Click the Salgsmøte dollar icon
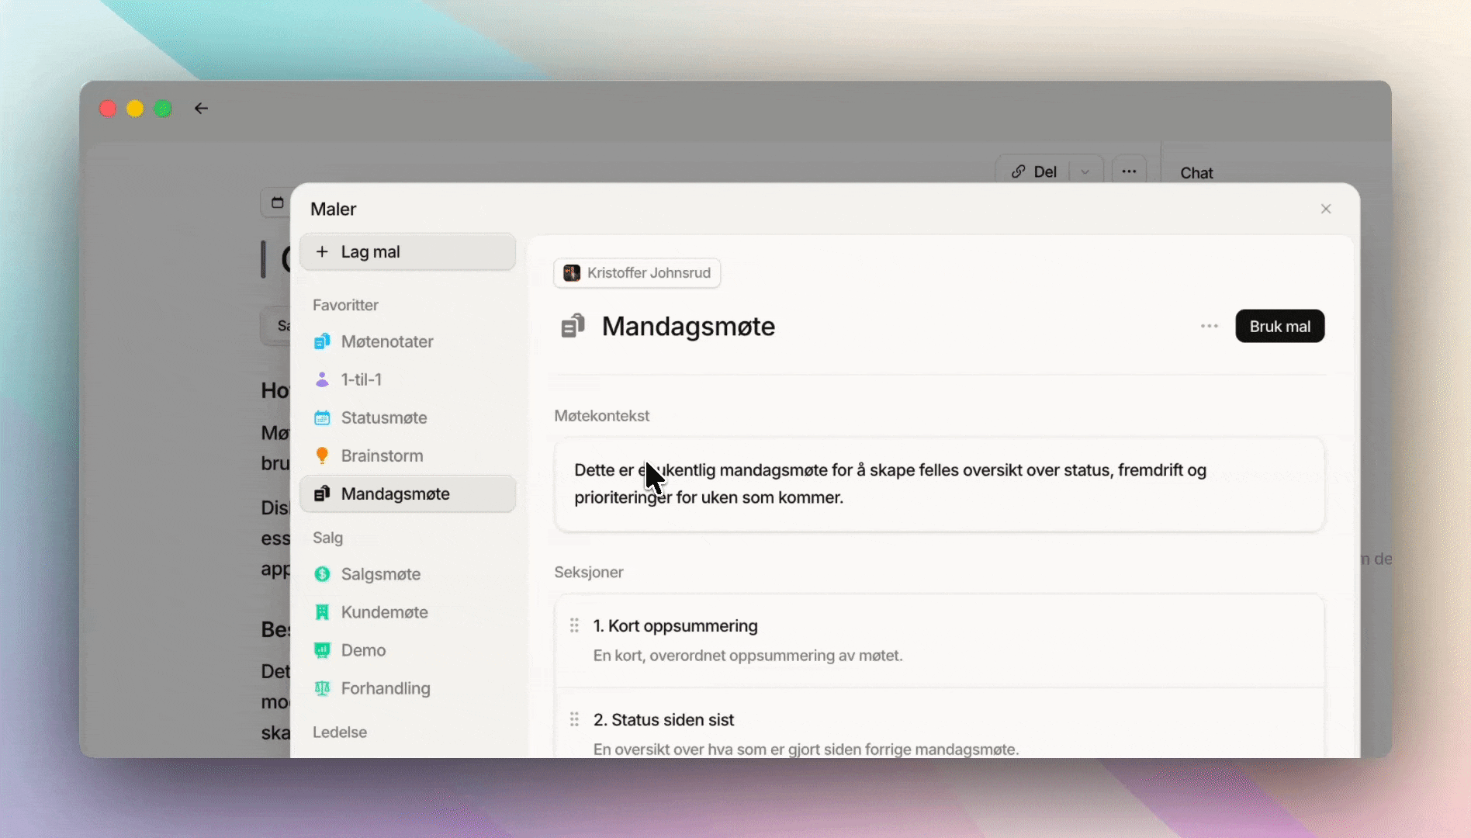Image resolution: width=1471 pixels, height=838 pixels. coord(322,574)
